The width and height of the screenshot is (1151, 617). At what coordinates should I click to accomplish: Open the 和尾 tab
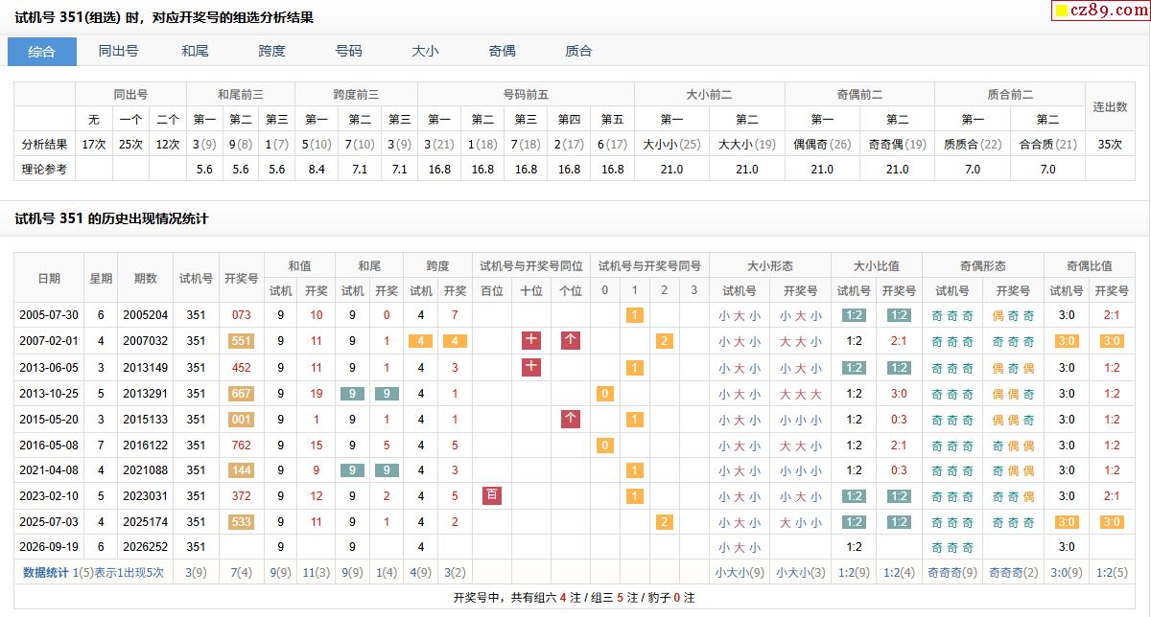pyautogui.click(x=196, y=52)
